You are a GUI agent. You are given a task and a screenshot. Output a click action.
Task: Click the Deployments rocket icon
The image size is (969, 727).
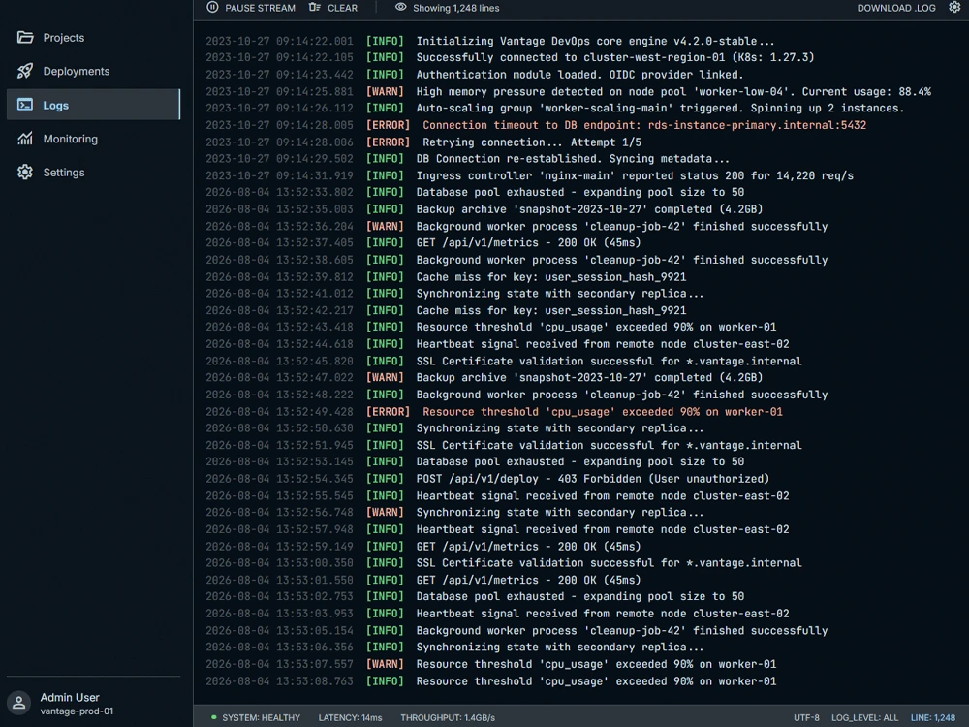pyautogui.click(x=25, y=71)
